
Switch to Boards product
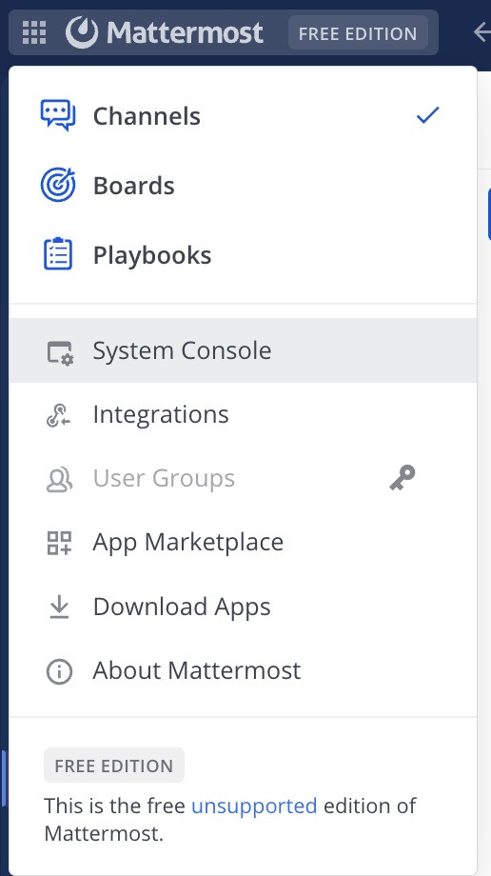tap(243, 186)
